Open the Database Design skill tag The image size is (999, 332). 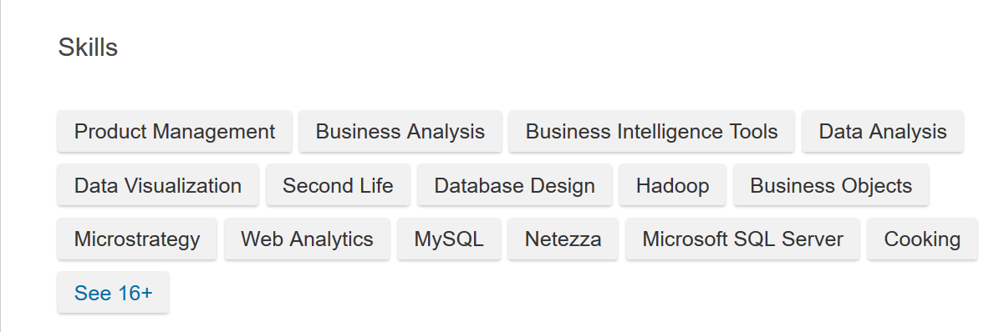point(515,186)
